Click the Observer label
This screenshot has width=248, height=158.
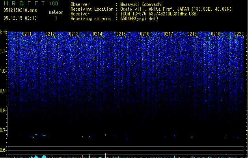(80, 4)
